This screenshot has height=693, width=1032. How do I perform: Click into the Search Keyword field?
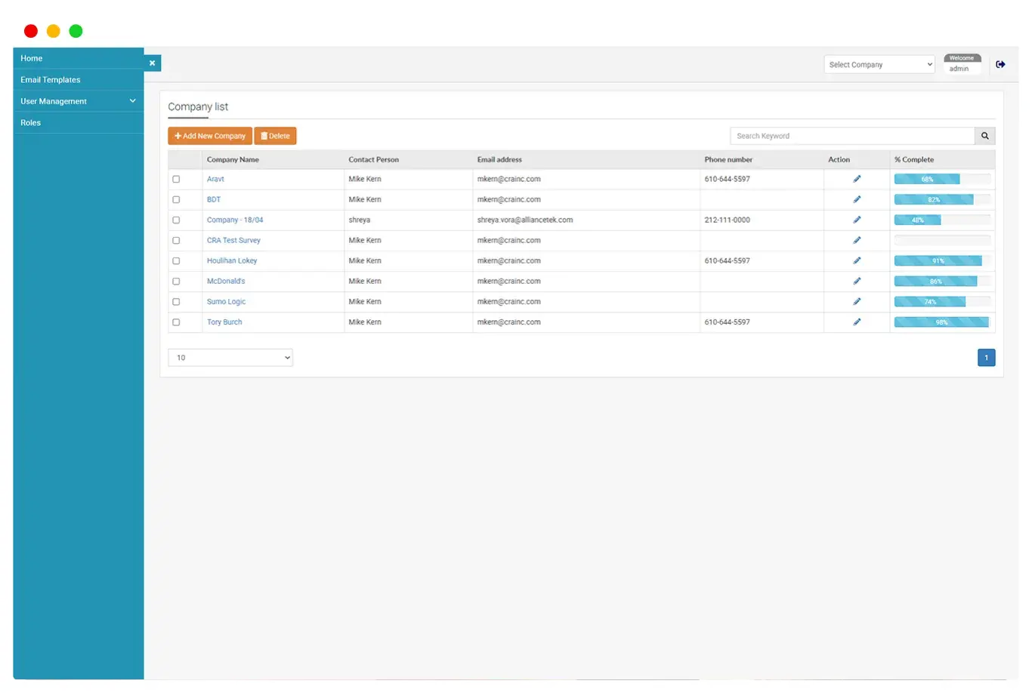tap(851, 136)
